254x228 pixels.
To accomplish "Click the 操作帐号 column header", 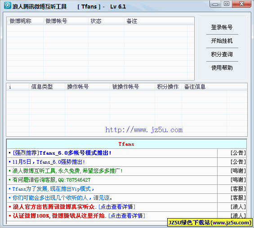I will click(x=87, y=87).
